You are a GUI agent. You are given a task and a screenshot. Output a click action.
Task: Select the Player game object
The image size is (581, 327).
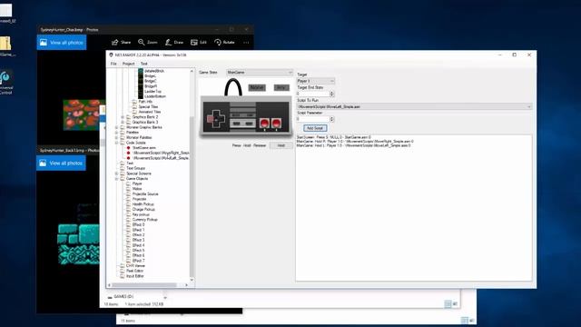coord(137,183)
